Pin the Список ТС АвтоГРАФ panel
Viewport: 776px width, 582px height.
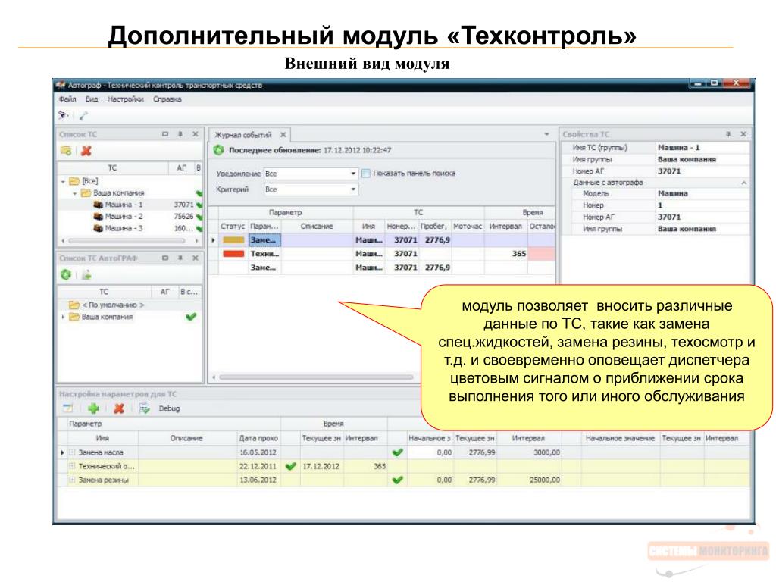[180, 258]
